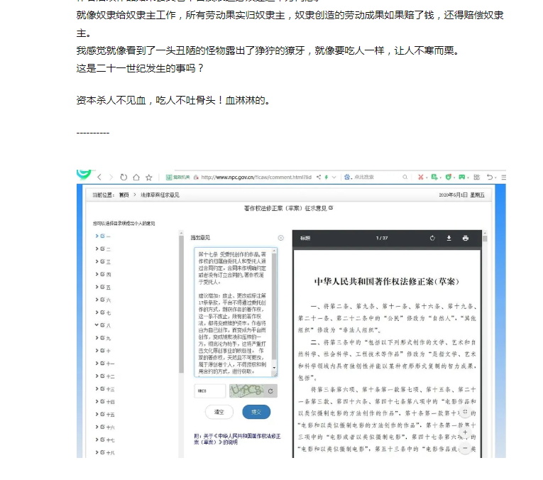Click the edit icon beside the 著作权法修正案 title
The height and width of the screenshot is (480, 543).
331,208
